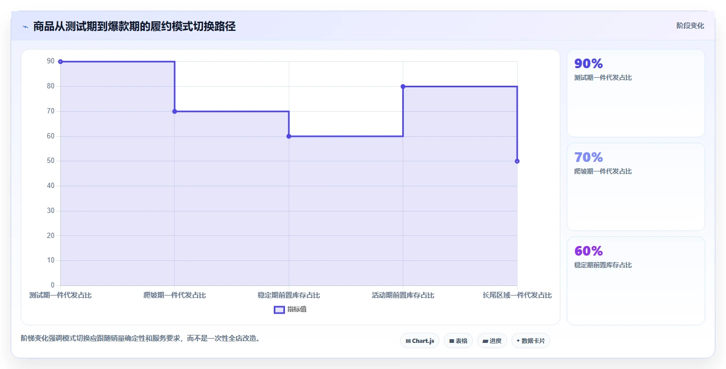
Task: Click the 表格 tag button
Action: [x=458, y=341]
